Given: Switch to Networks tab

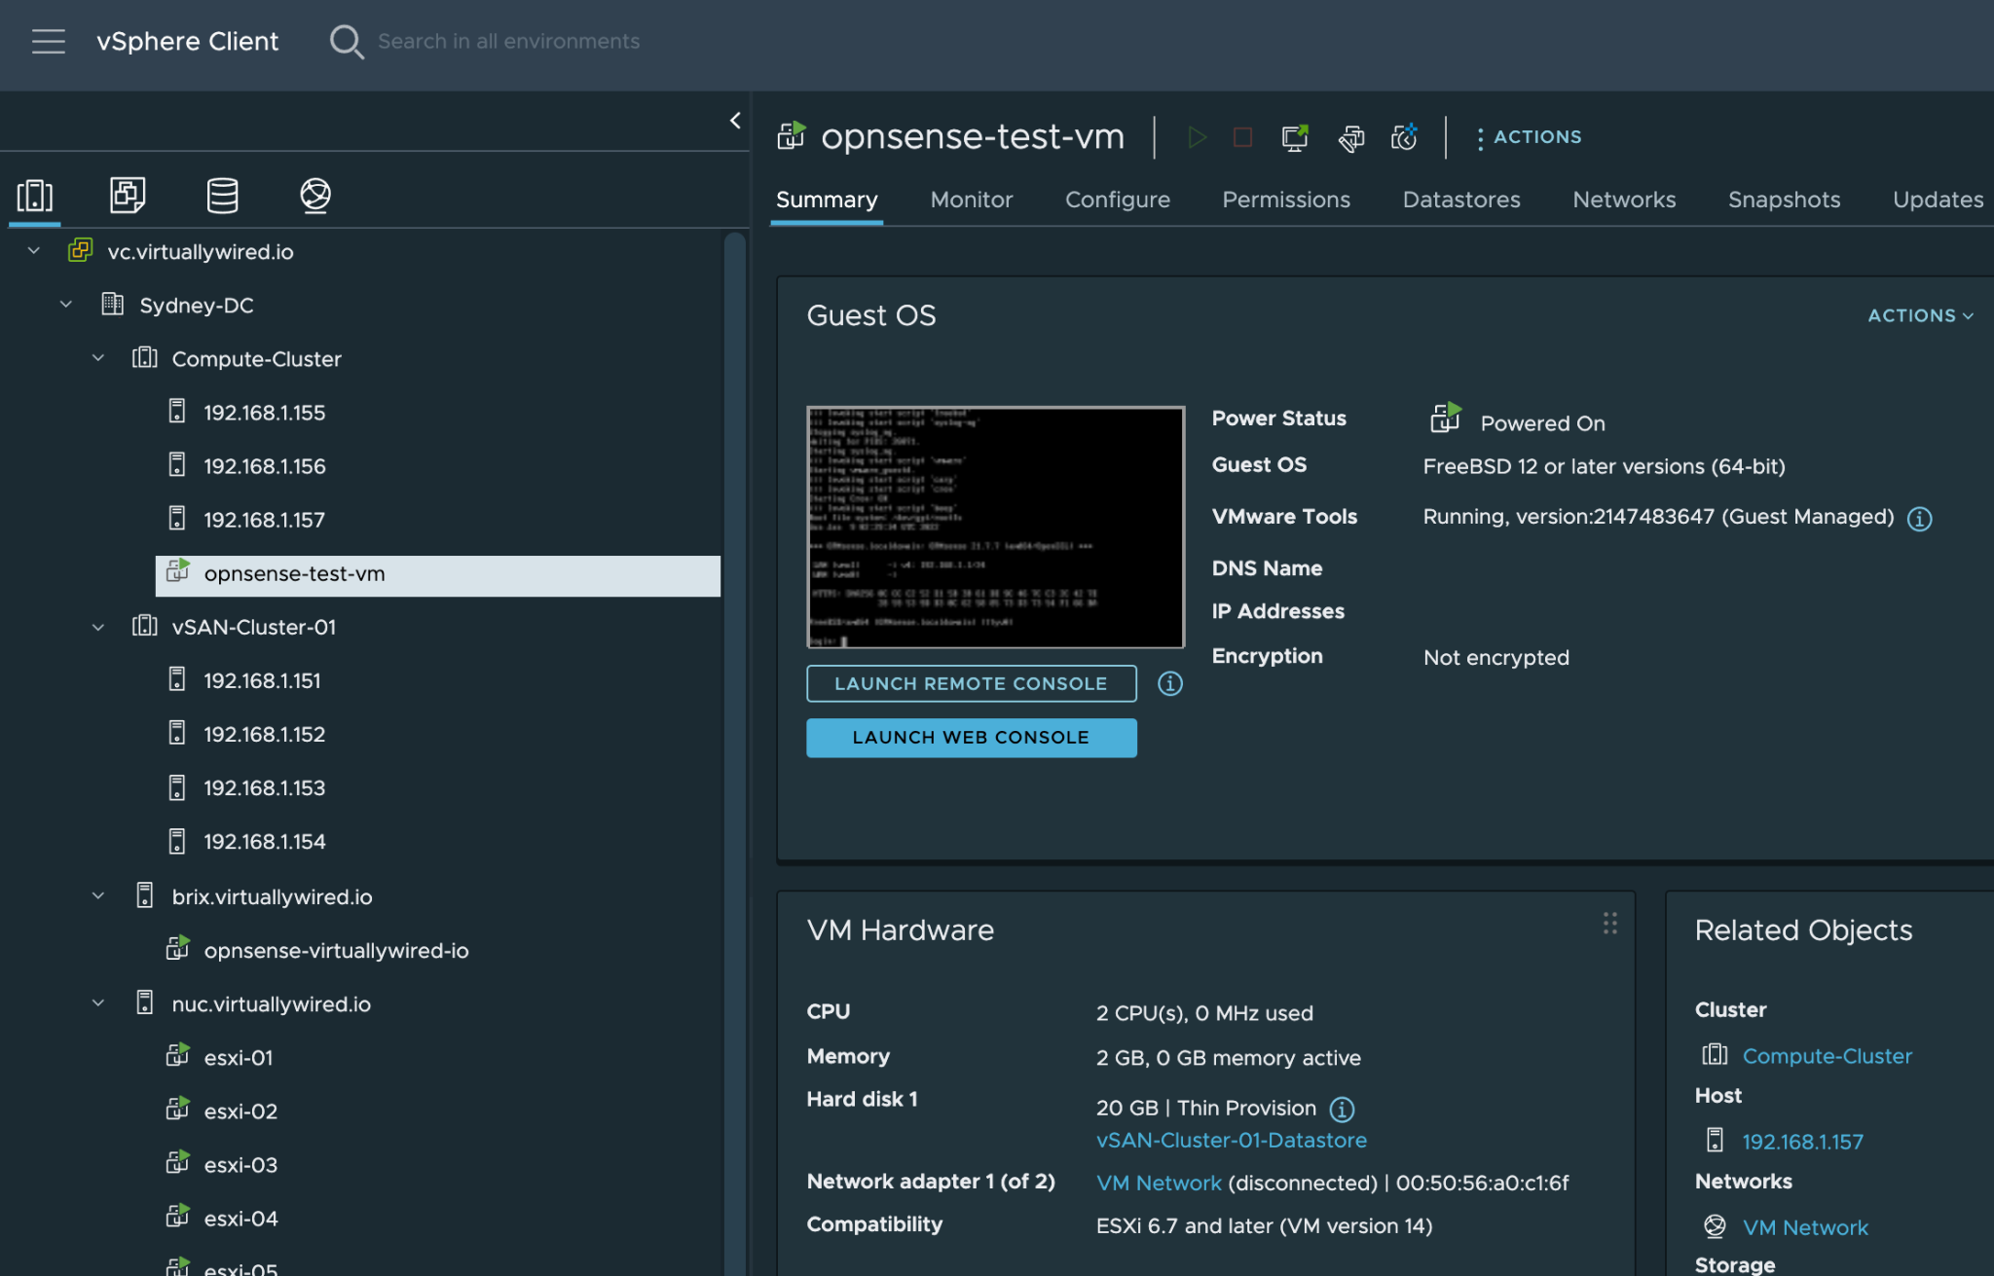Looking at the screenshot, I should pos(1624,200).
